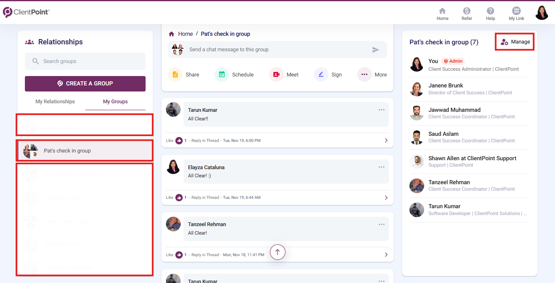The image size is (555, 283).
Task: Click Tarun Kumar in members list
Action: pyautogui.click(x=469, y=210)
